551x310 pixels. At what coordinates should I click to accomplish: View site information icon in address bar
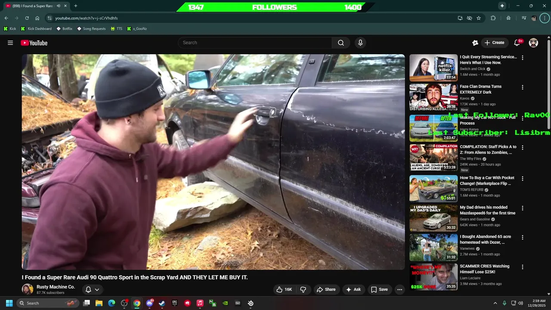coord(50,18)
